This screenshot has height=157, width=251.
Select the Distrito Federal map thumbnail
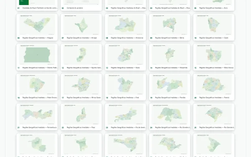click(x=37, y=54)
